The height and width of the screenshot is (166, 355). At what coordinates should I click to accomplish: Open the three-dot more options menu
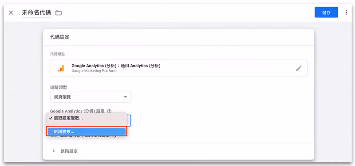pyautogui.click(x=346, y=12)
